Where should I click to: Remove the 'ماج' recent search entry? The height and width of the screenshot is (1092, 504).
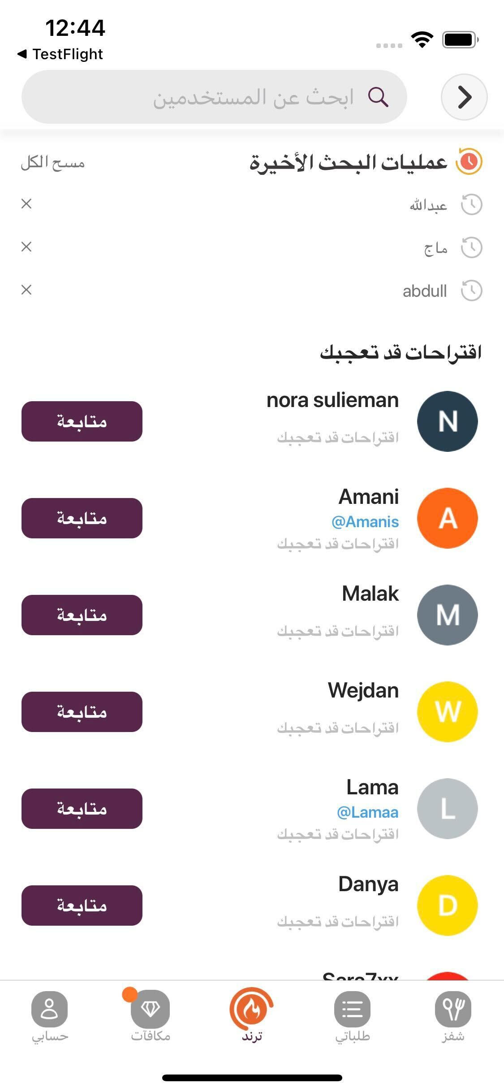pyautogui.click(x=26, y=247)
